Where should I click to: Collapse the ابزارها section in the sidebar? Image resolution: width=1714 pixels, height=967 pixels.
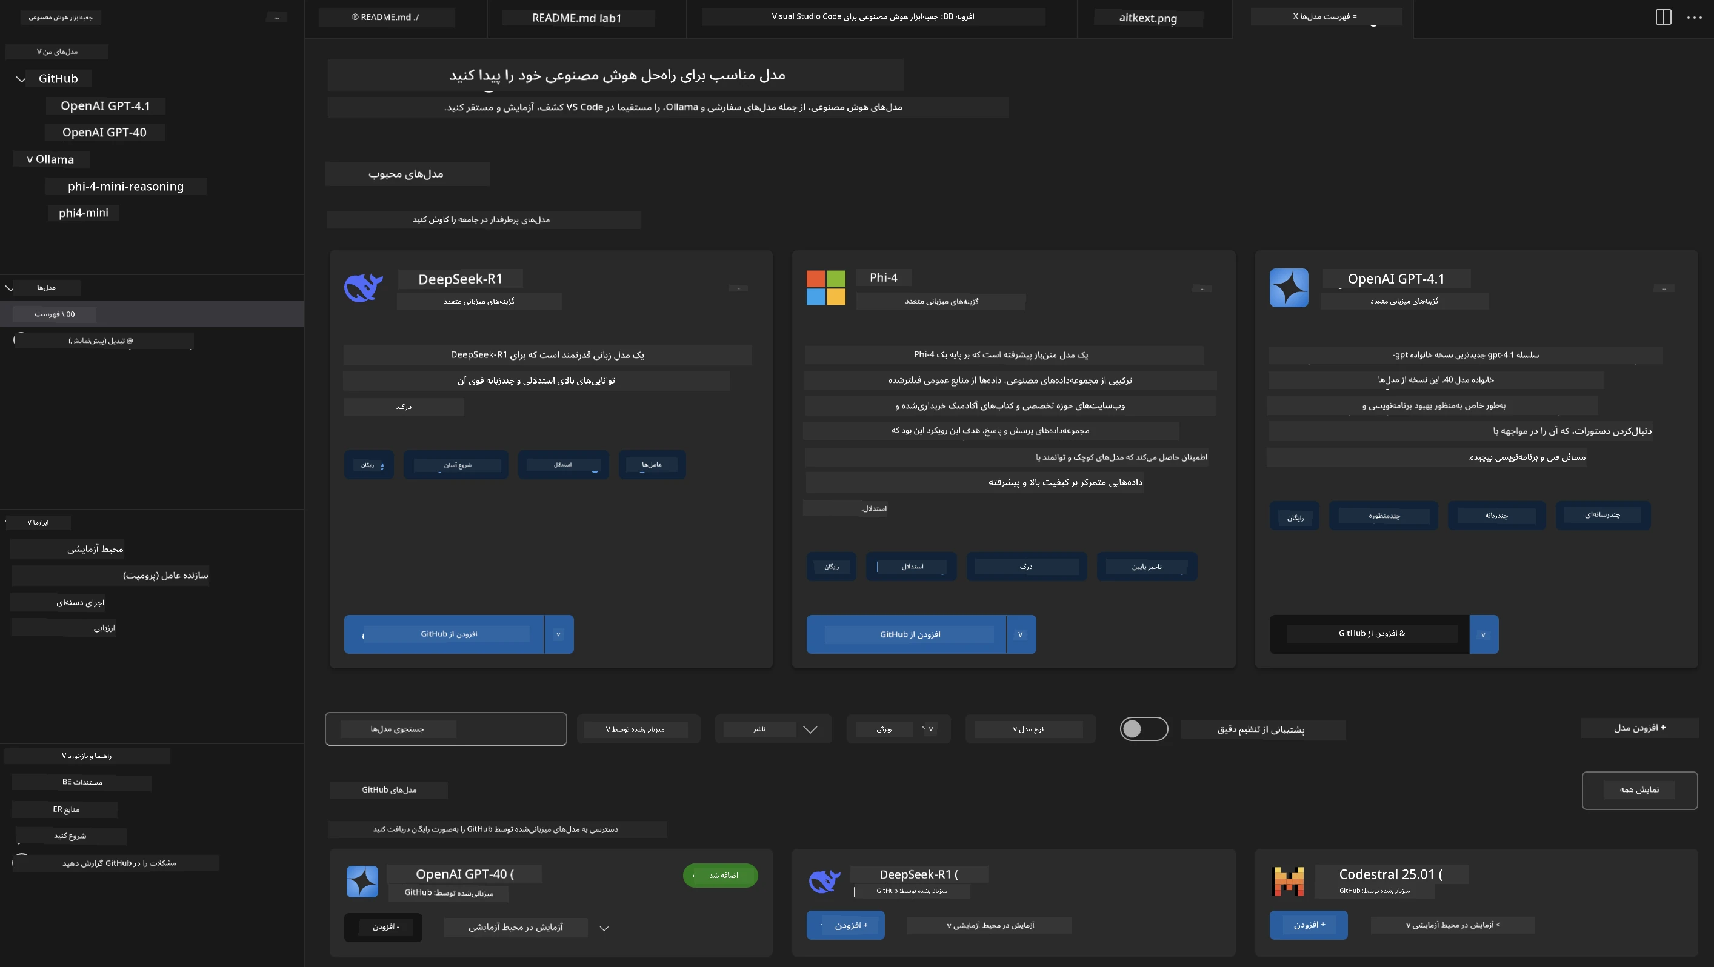[x=30, y=523]
